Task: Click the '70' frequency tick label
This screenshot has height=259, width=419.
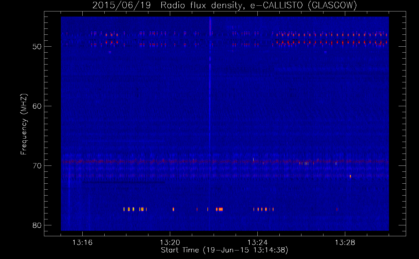Action: [37, 166]
